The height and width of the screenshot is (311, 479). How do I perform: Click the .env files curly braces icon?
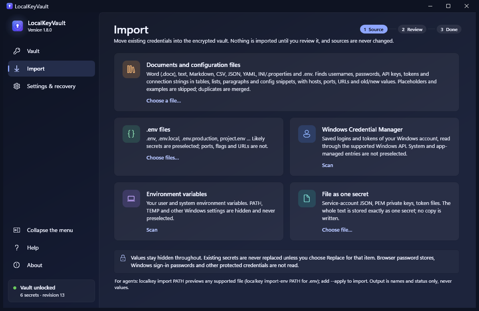click(131, 134)
